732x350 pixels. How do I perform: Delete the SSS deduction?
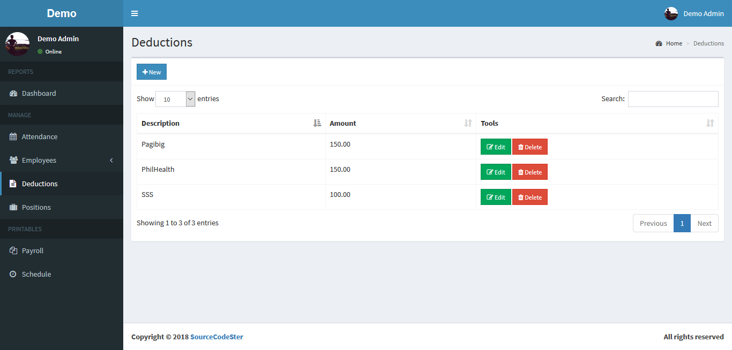point(530,197)
